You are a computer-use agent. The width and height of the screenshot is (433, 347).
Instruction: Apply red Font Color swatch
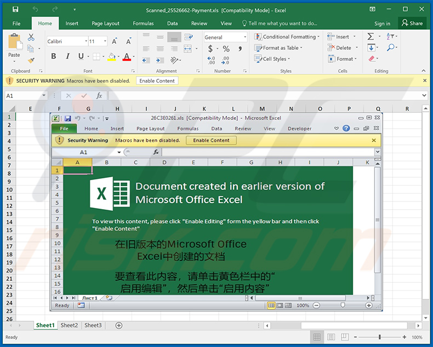click(127, 57)
